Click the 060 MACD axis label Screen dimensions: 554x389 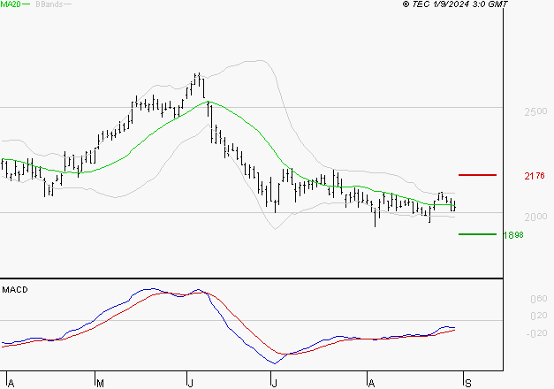click(x=539, y=299)
